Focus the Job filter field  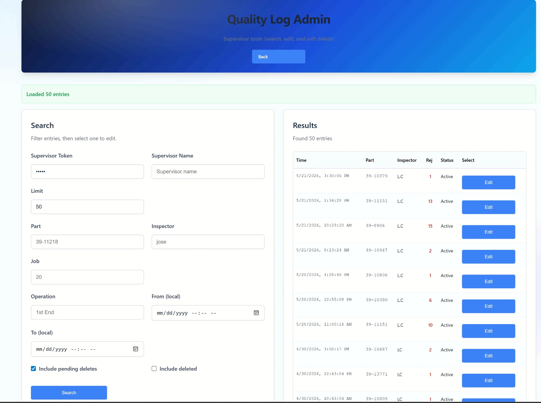[87, 277]
